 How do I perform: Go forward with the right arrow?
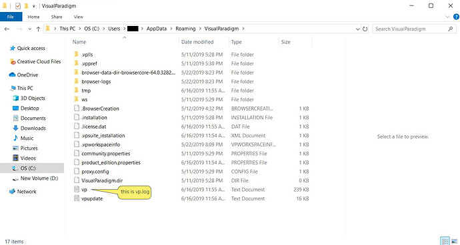pyautogui.click(x=19, y=29)
